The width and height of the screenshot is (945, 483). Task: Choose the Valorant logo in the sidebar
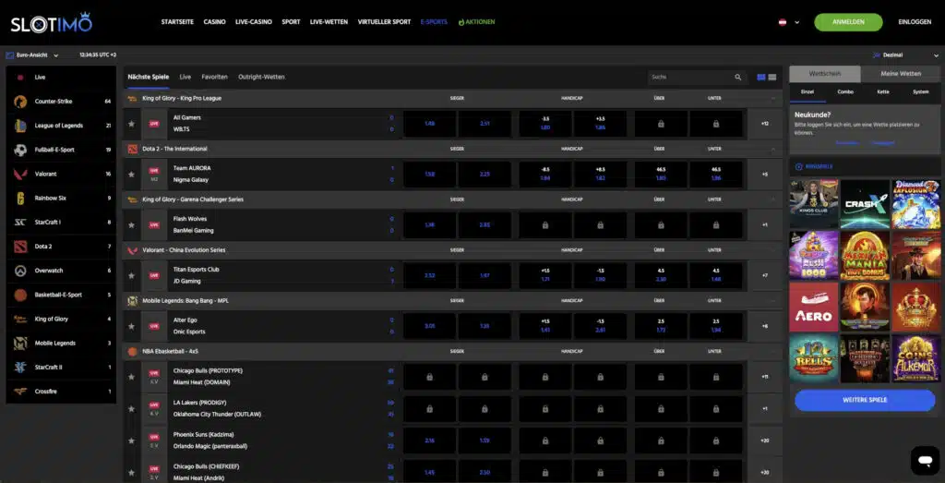[20, 174]
